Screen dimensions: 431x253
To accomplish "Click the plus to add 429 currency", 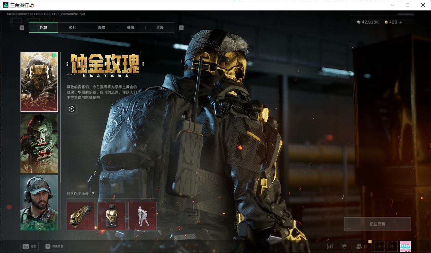I will pos(400,22).
